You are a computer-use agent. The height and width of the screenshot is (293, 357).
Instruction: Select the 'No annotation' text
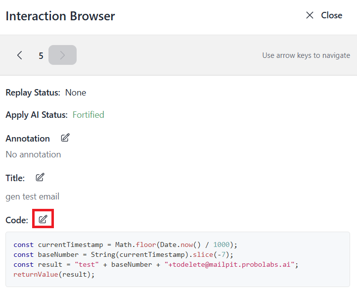33,154
